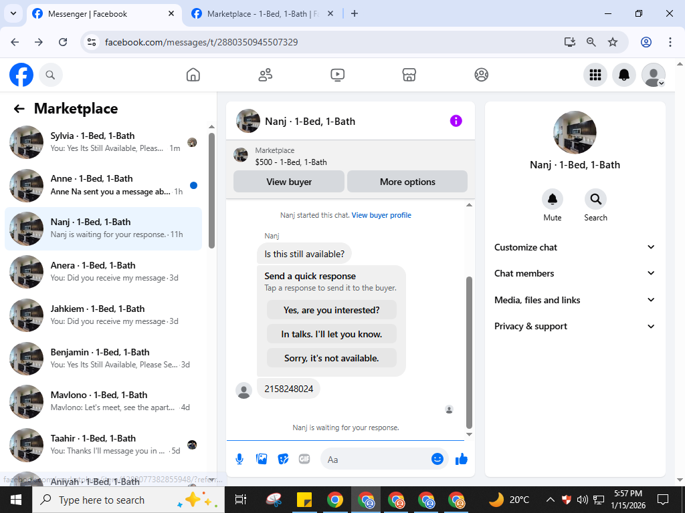Open the tab search dropdown arrow

[13, 13]
